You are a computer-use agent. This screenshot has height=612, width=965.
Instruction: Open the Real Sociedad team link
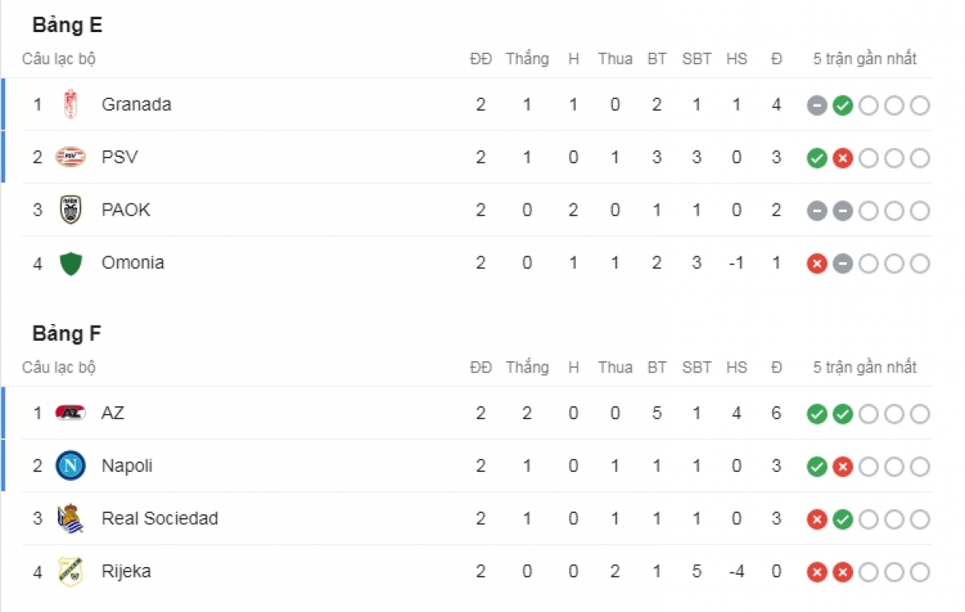coord(160,519)
